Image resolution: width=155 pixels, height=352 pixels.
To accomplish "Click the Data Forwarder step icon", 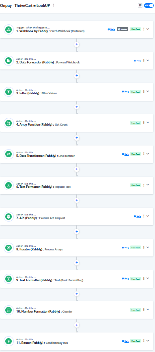I will (x=9, y=61).
